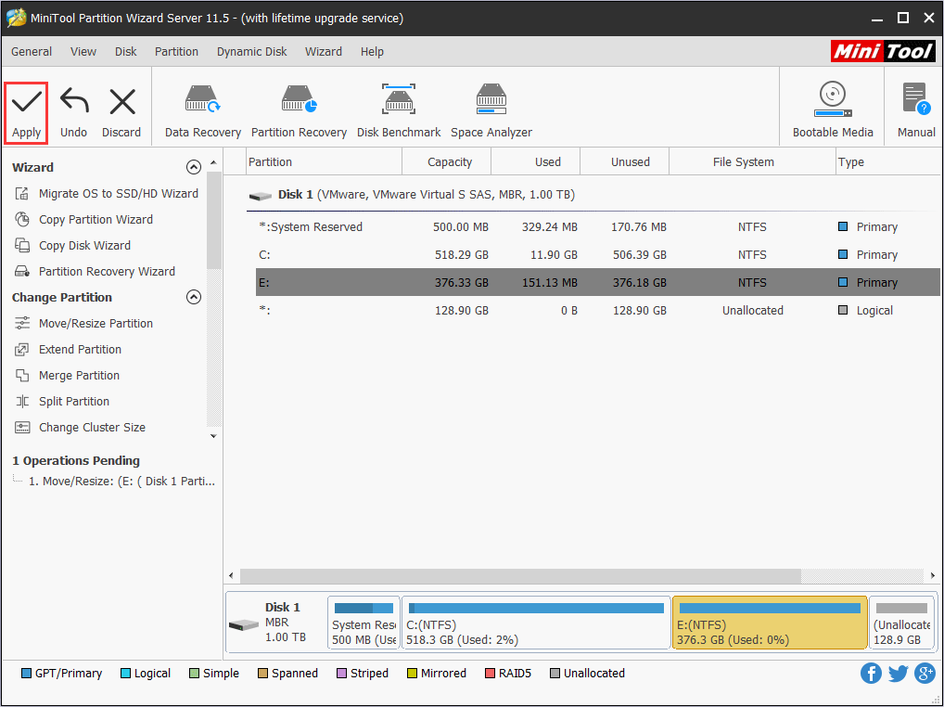Click the Spanned legend color swatch
The image size is (944, 707).
pos(262,674)
